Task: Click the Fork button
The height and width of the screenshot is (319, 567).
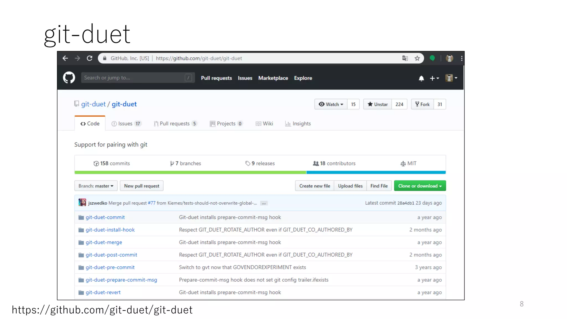Action: tap(422, 104)
